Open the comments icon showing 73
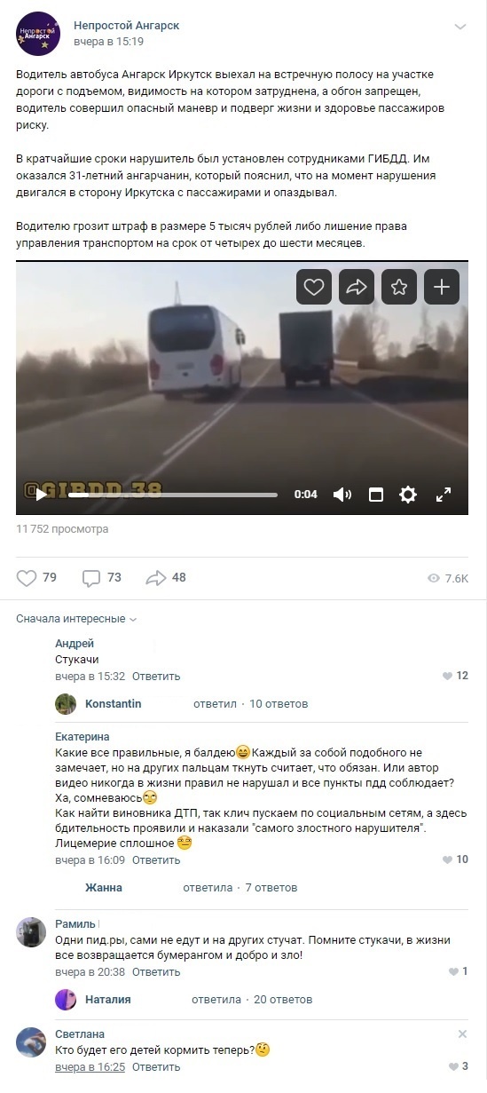The image size is (487, 1093). coord(101,577)
